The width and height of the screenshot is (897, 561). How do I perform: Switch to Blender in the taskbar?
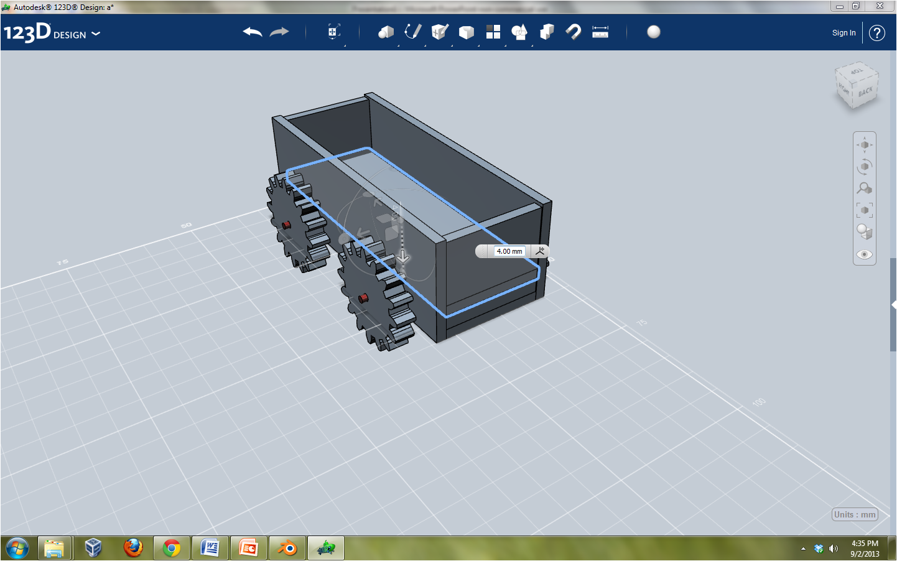coord(287,549)
